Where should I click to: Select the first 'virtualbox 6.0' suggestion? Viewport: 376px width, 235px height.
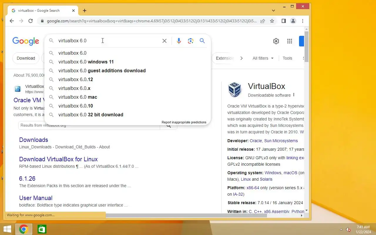click(x=127, y=53)
